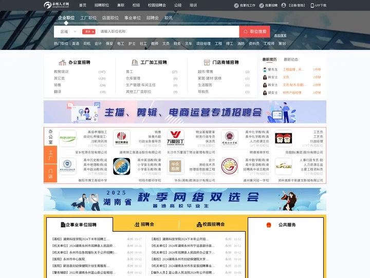Switch to 最新动态 tab
Image resolution: width=370 pixels, height=278 pixels.
coord(291,60)
